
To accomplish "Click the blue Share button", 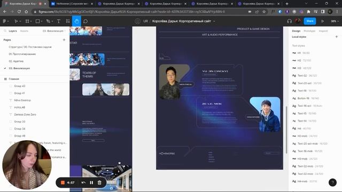I will [310, 21].
